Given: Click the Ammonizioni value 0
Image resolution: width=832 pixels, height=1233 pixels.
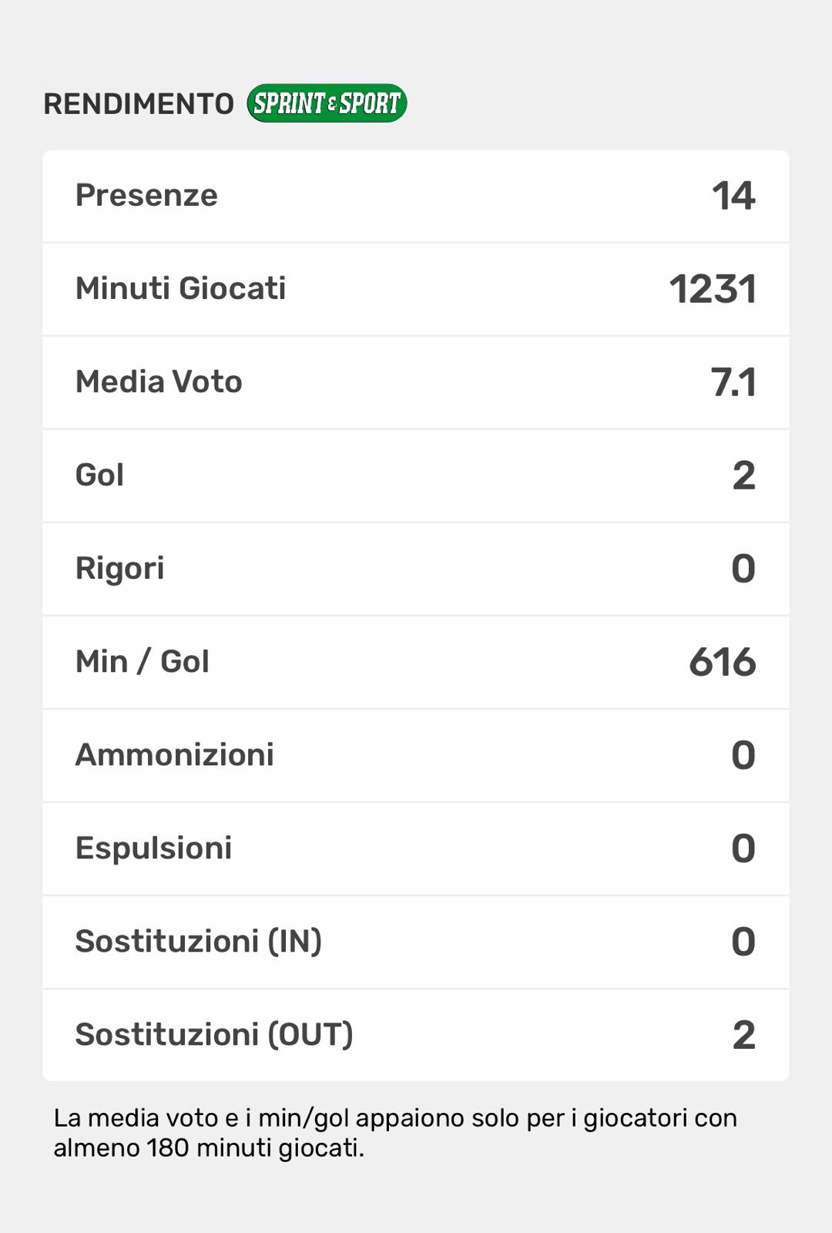Looking at the screenshot, I should 743,755.
